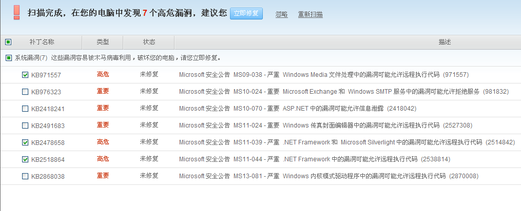Click the 描述 column header
The height and width of the screenshot is (211, 521).
[445, 42]
